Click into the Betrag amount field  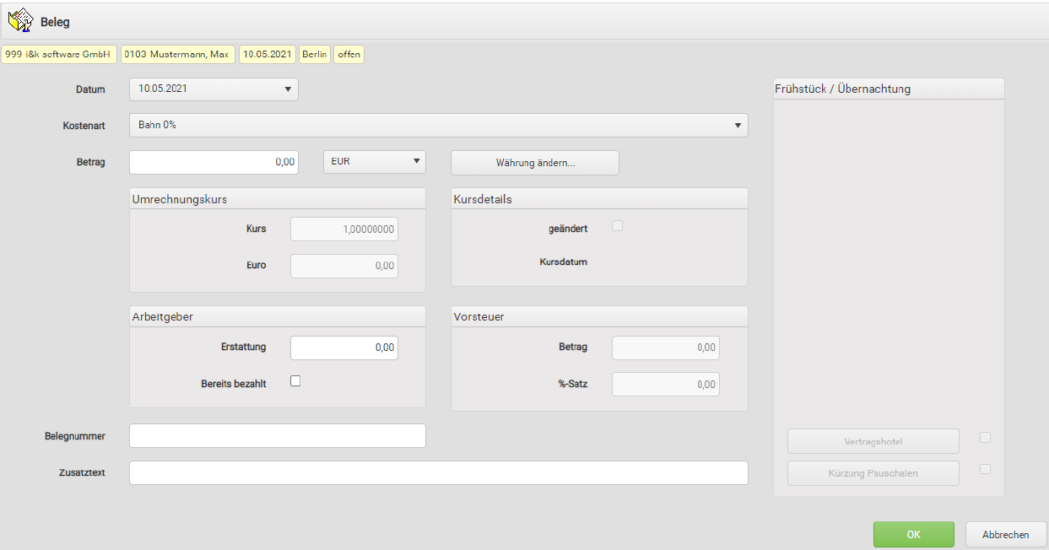(x=214, y=162)
